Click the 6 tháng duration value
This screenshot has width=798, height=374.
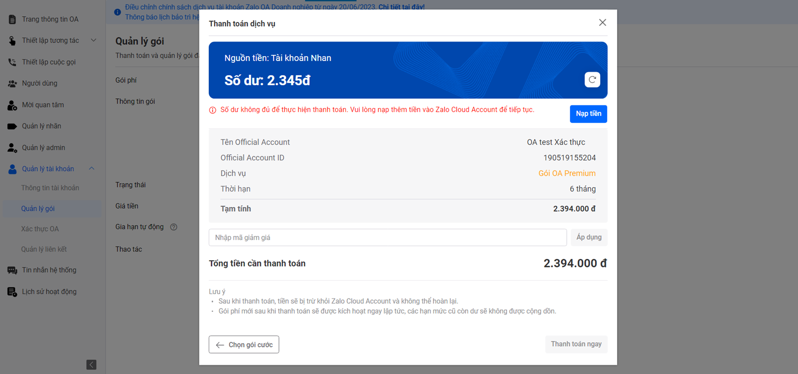583,189
